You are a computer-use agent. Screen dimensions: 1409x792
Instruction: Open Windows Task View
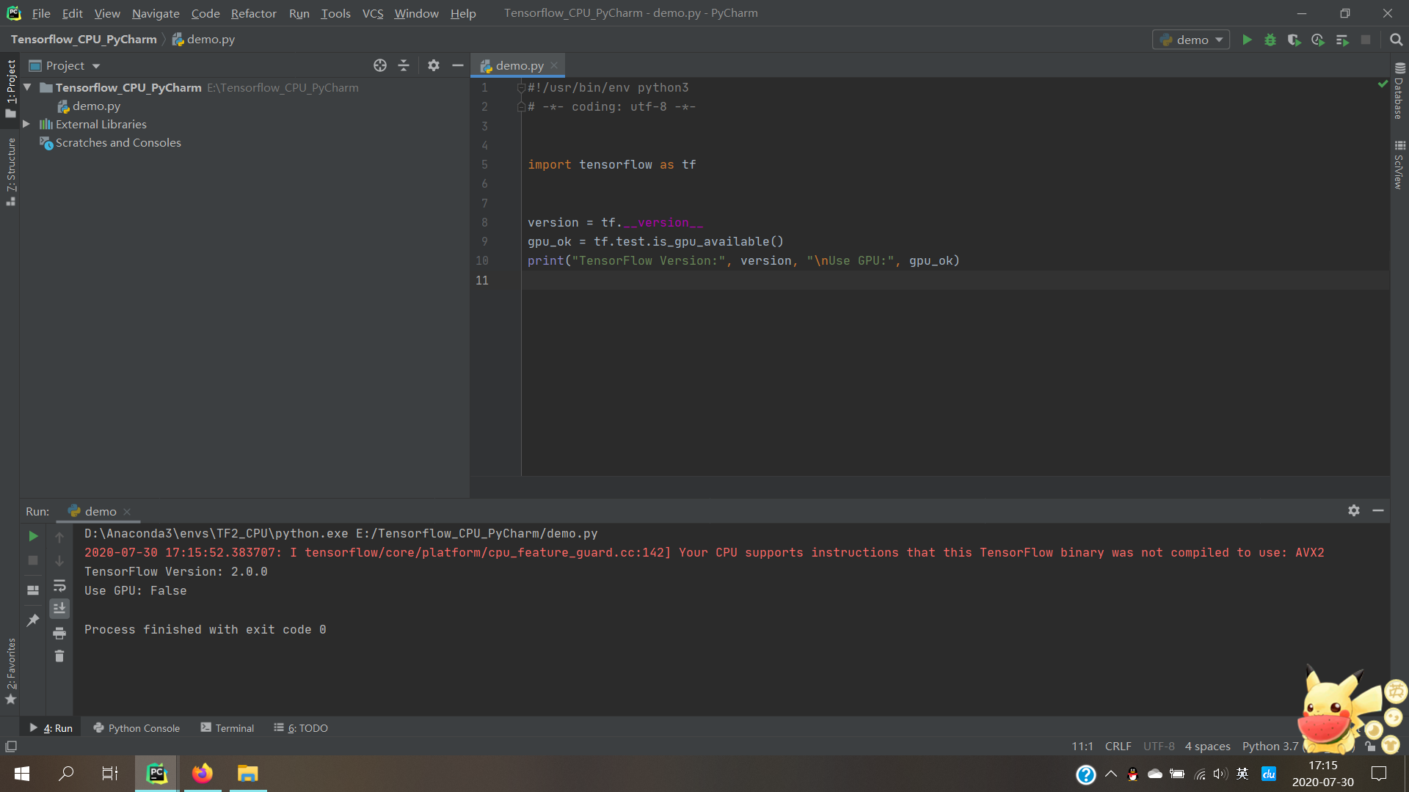(110, 773)
